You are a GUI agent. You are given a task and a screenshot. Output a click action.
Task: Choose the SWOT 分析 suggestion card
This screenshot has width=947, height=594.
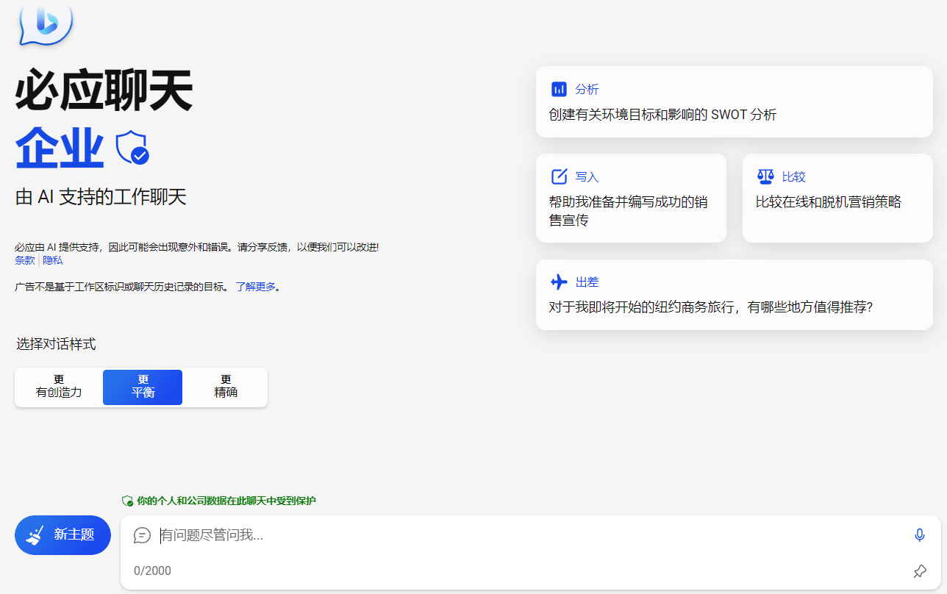[x=734, y=101]
